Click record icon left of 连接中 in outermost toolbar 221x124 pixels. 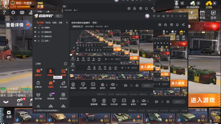156,102
